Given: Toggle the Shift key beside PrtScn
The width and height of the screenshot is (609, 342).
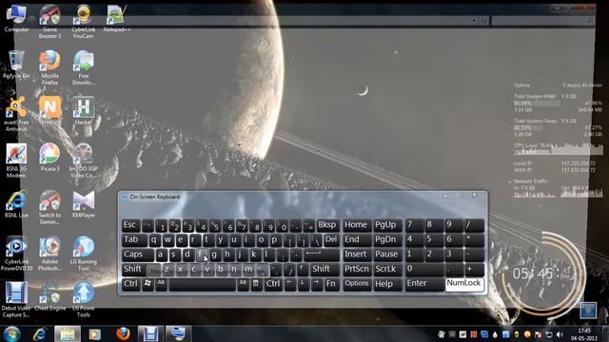Looking at the screenshot, I should (x=324, y=270).
